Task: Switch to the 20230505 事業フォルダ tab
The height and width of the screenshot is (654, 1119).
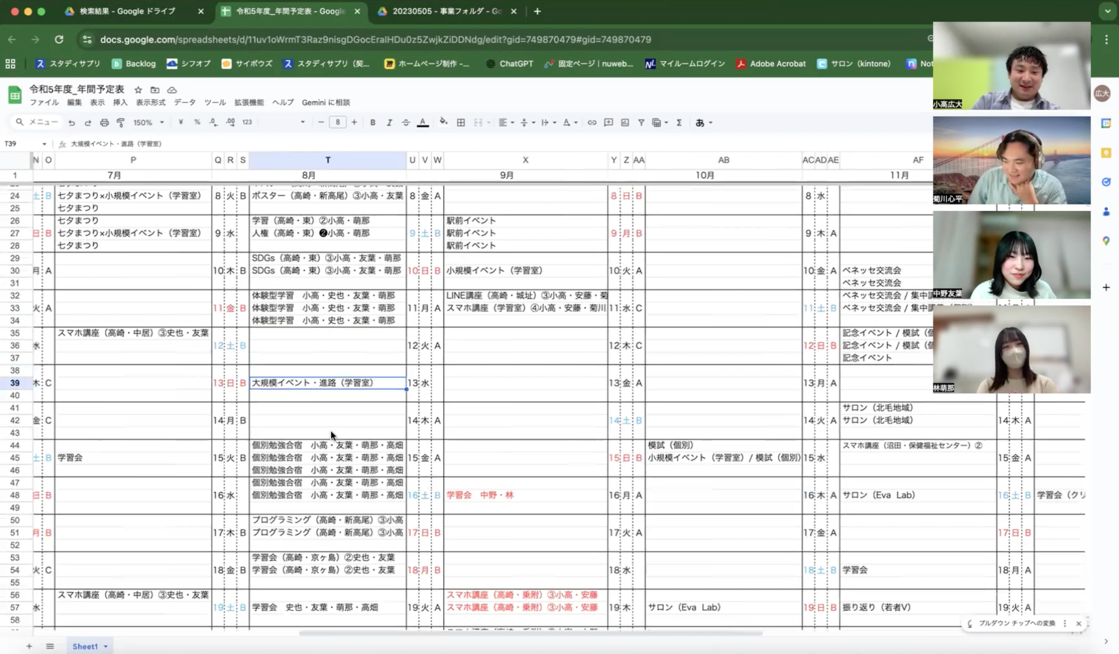Action: click(443, 11)
